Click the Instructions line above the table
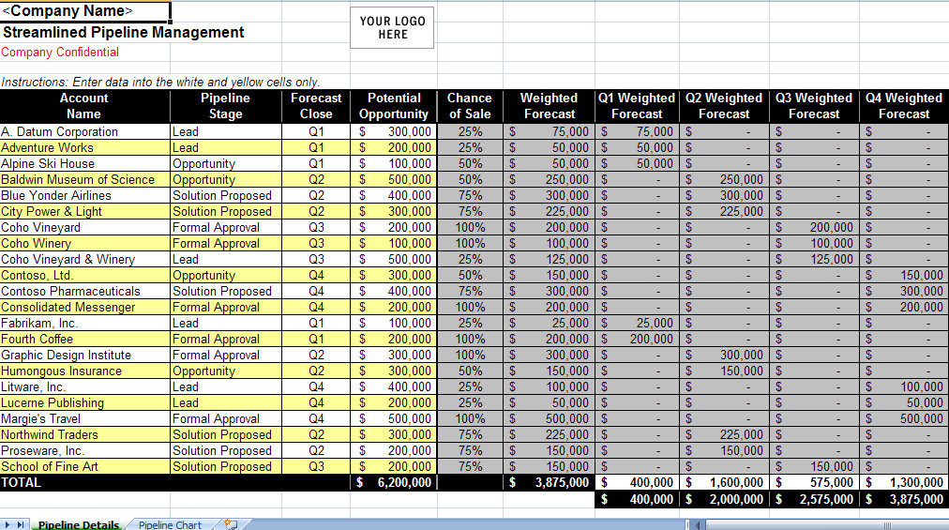949x530 pixels. 160,82
